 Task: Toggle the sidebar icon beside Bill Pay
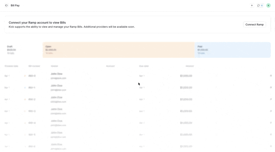pos(6,5)
